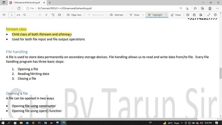Open the 9:24 PM clock
This screenshot has width=222, height=125.
coord(208,123)
